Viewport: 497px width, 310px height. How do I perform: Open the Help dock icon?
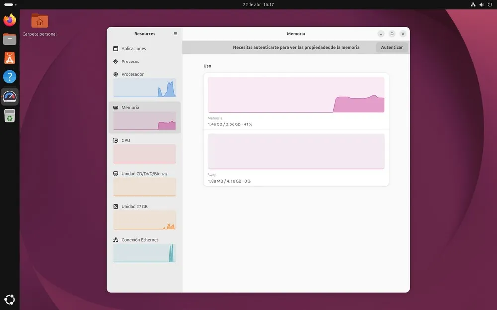point(10,77)
